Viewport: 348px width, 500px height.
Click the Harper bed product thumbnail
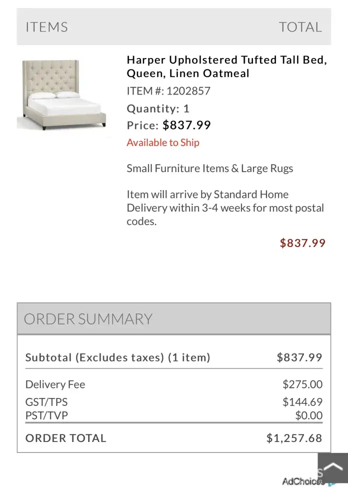(64, 95)
